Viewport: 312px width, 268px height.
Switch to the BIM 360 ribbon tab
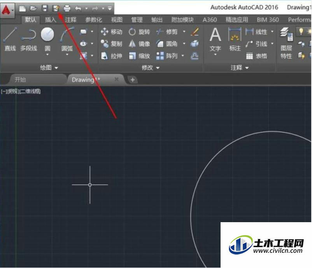[x=268, y=20]
